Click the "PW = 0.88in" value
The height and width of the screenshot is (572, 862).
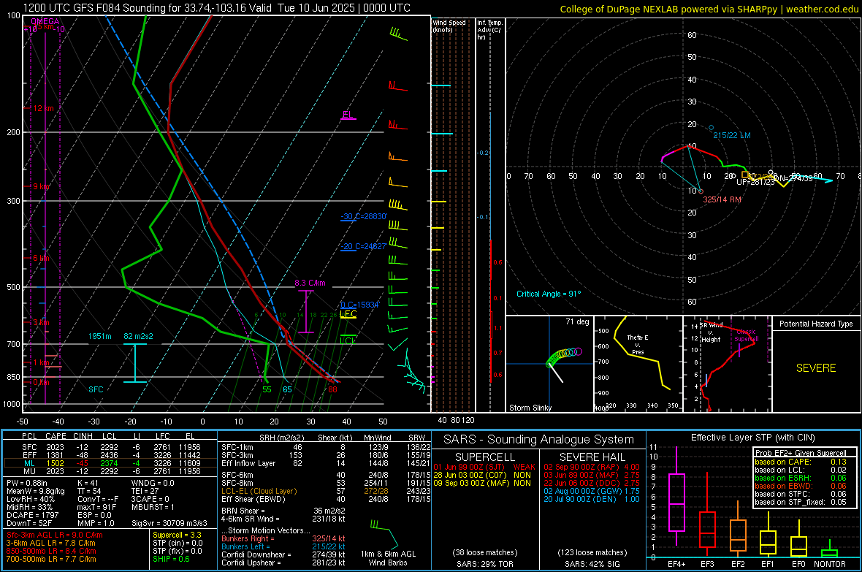click(27, 483)
